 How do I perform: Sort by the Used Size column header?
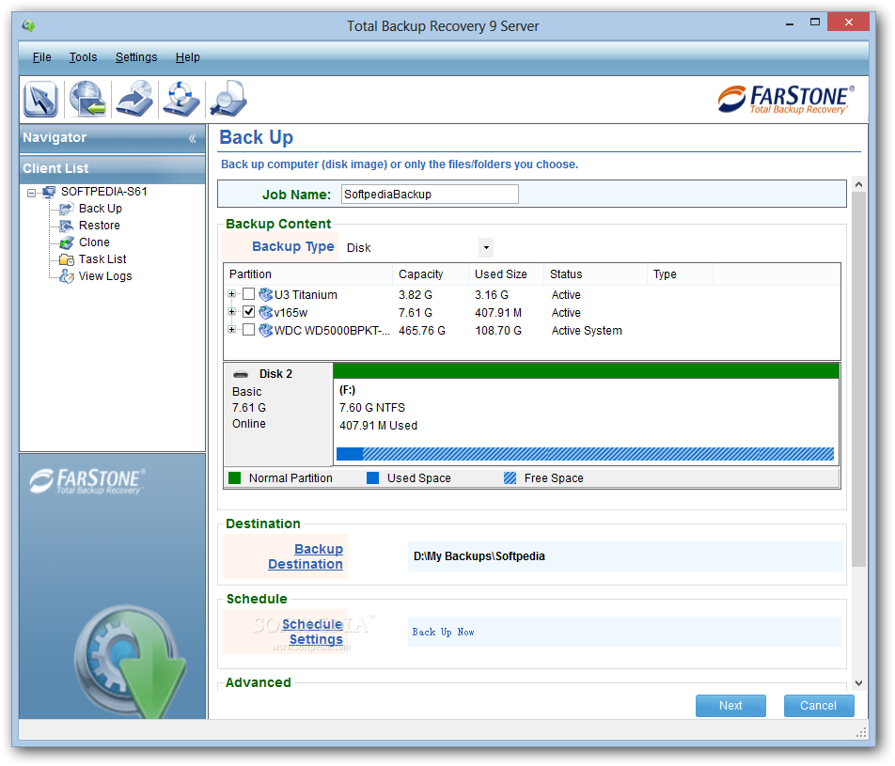pyautogui.click(x=506, y=274)
